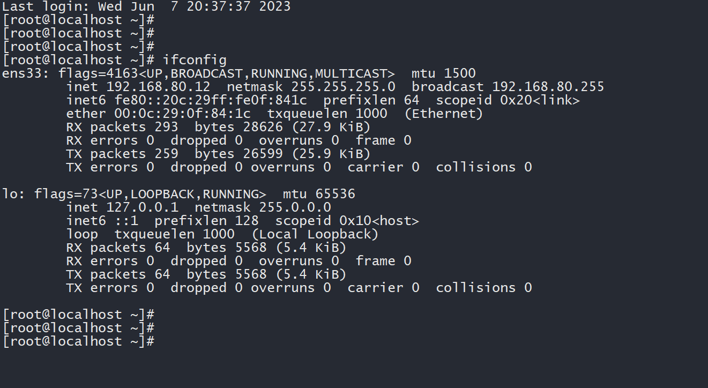
Task: Click the broadcast address 192.168.80.255
Action: [548, 87]
